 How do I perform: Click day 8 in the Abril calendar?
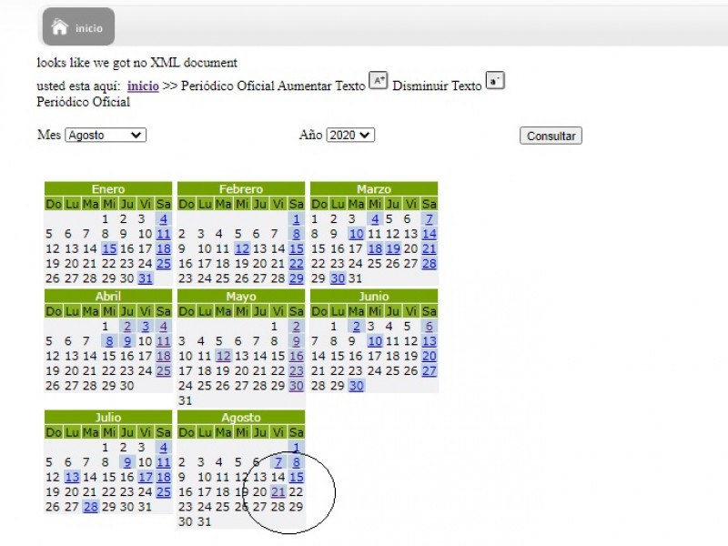click(109, 340)
